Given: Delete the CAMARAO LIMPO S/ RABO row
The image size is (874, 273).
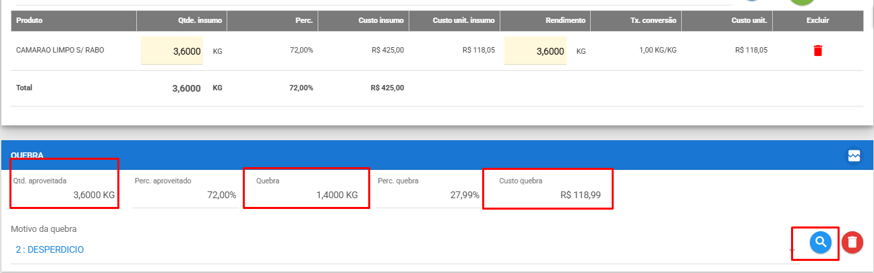Looking at the screenshot, I should [x=817, y=51].
